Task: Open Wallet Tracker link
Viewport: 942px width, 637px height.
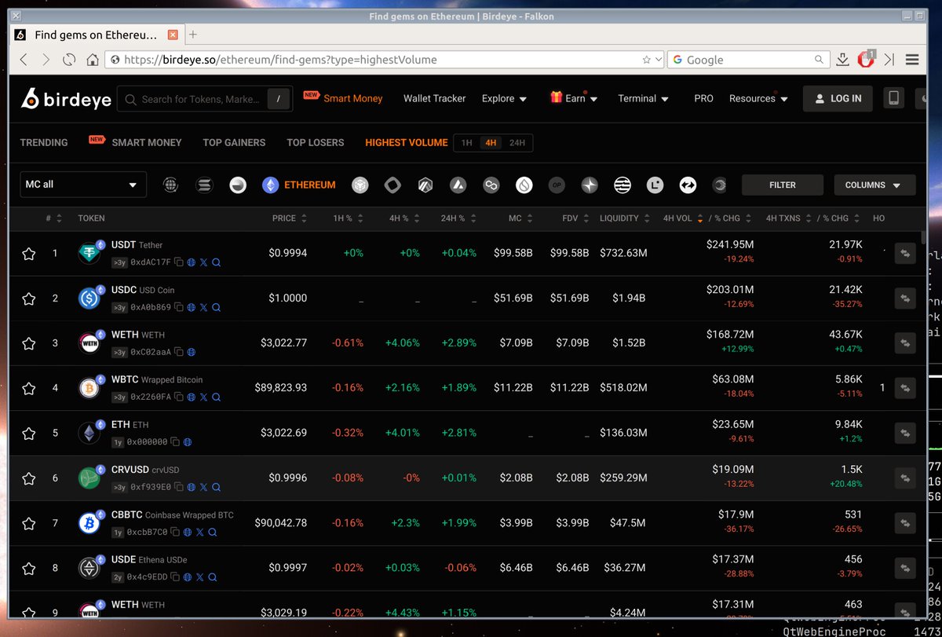Action: [x=434, y=98]
